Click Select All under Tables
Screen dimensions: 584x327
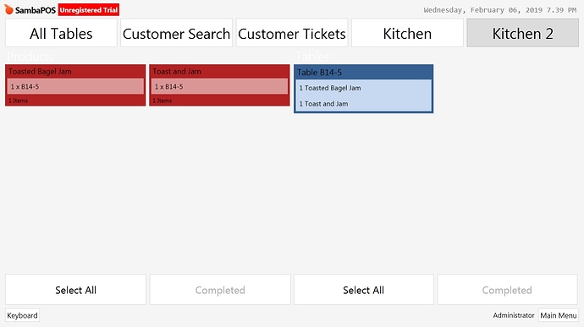coord(363,290)
